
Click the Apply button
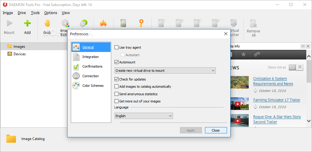[x=191, y=130]
